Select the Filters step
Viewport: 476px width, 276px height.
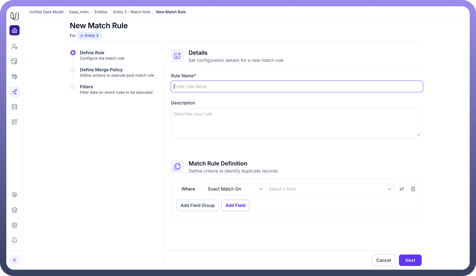111,89
